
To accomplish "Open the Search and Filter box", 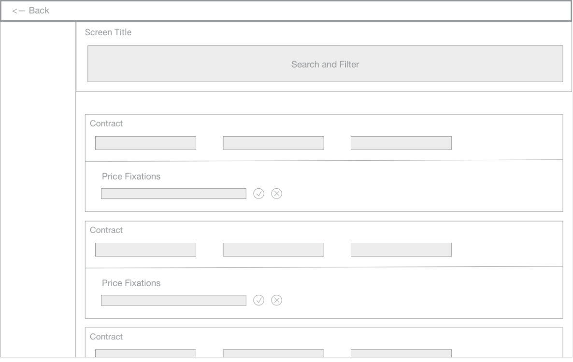I will 325,64.
